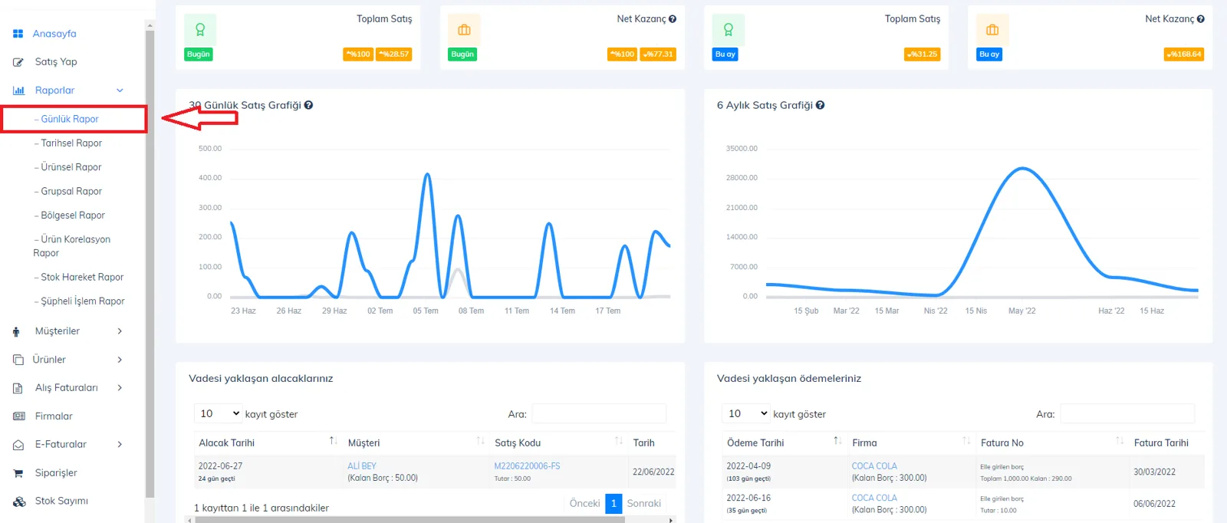Open the Siparişler cart icon
This screenshot has height=523, width=1227.
18,473
